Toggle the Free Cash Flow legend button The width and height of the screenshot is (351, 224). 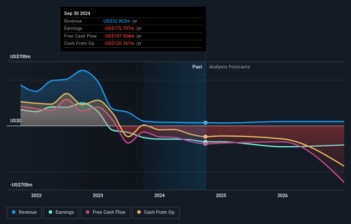click(106, 212)
